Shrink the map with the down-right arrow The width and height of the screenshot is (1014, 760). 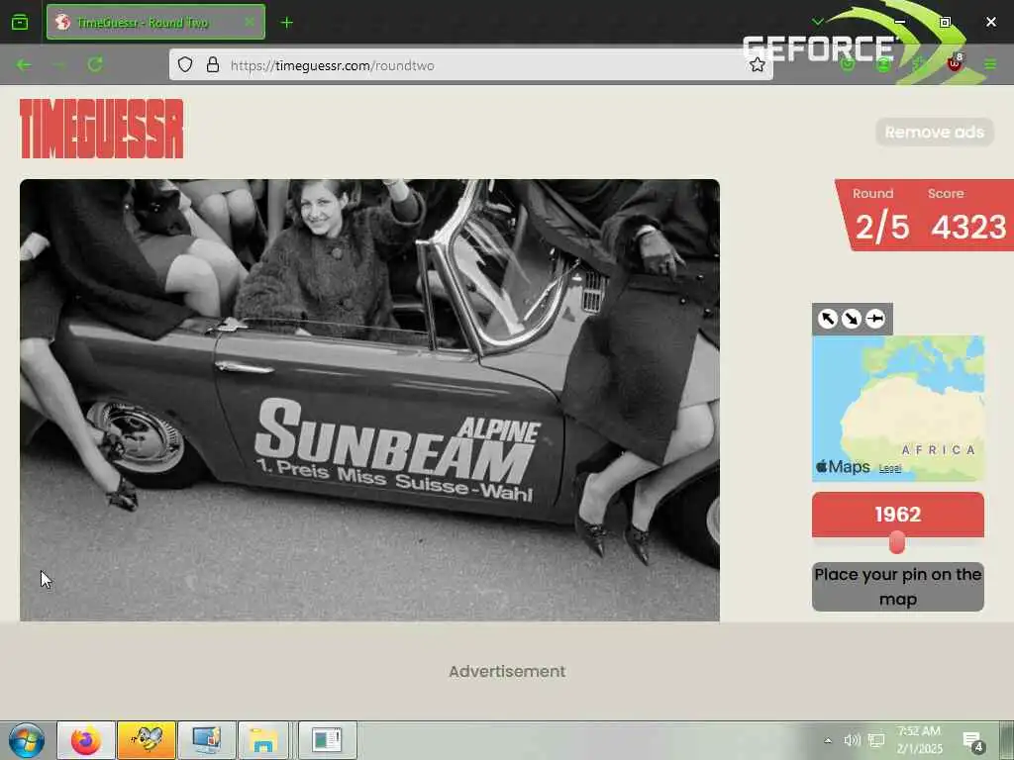click(x=852, y=319)
